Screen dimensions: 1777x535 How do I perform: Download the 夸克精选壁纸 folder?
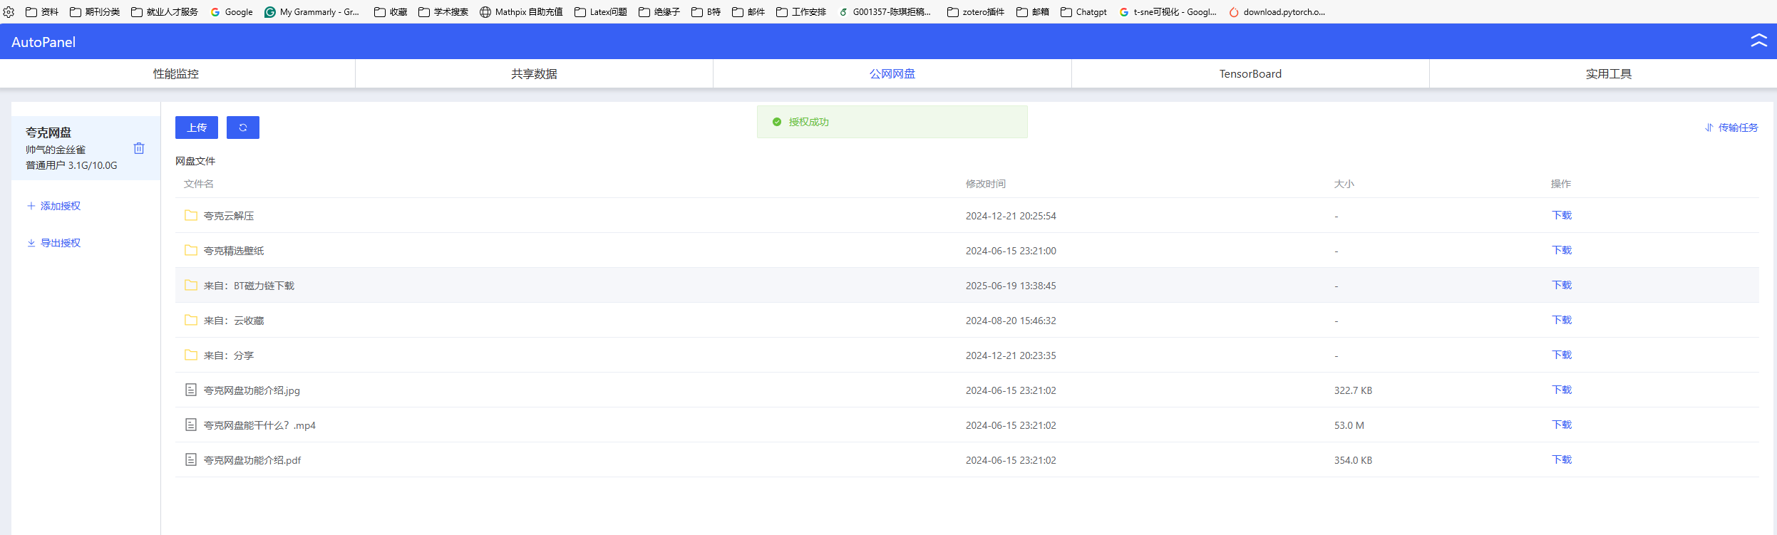(x=1562, y=250)
